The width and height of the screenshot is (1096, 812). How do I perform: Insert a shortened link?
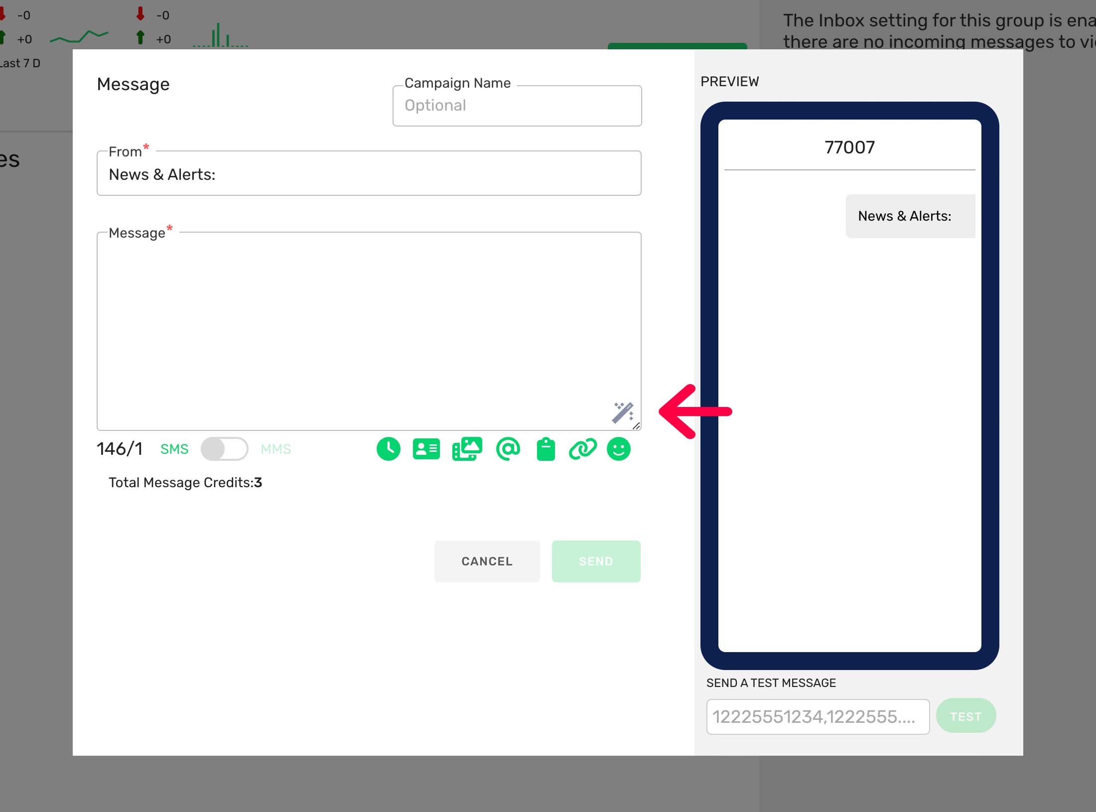coord(583,449)
